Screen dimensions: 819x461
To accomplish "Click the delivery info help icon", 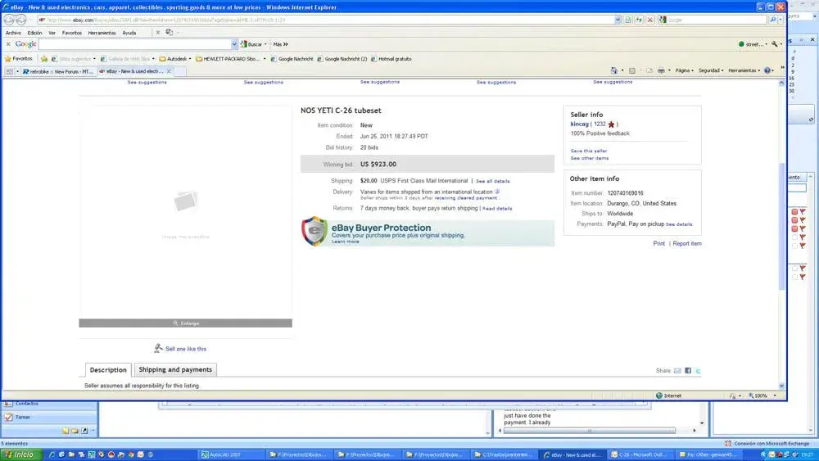I will tap(497, 192).
